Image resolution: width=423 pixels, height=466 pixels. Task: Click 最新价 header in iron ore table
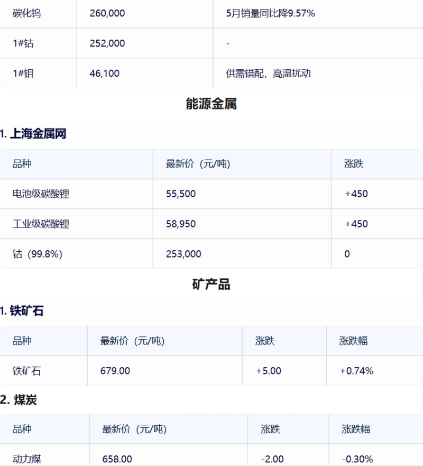(133, 341)
